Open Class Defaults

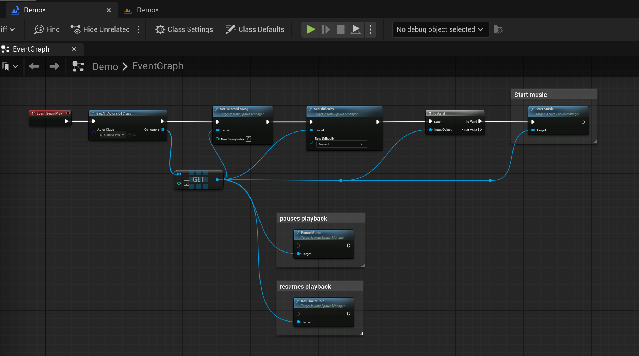[255, 29]
